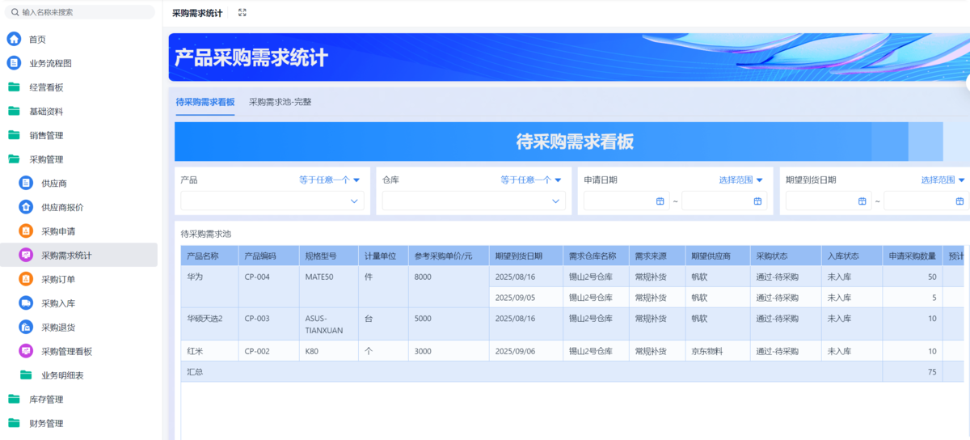
Task: Click the 规格型号 column header
Action: (x=328, y=256)
